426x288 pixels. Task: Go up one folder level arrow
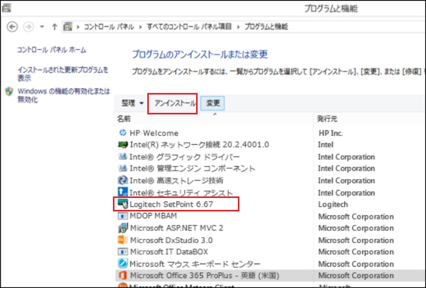54,27
